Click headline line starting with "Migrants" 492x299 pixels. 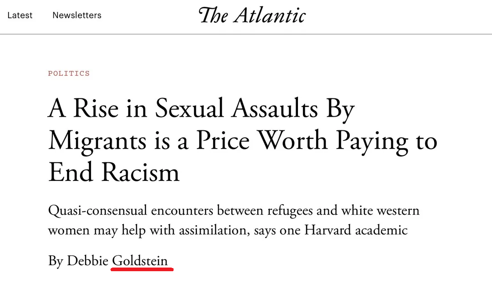click(242, 141)
